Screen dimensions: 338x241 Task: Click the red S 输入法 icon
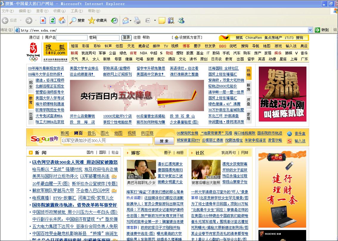pyautogui.click(x=289, y=141)
